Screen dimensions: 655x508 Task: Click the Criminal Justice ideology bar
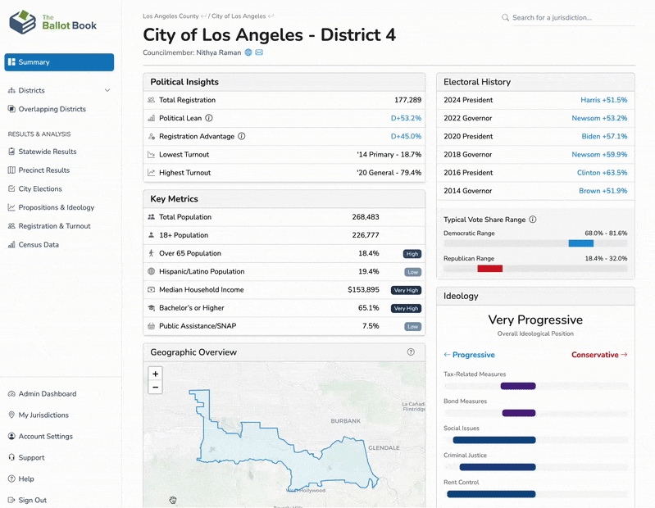498,467
